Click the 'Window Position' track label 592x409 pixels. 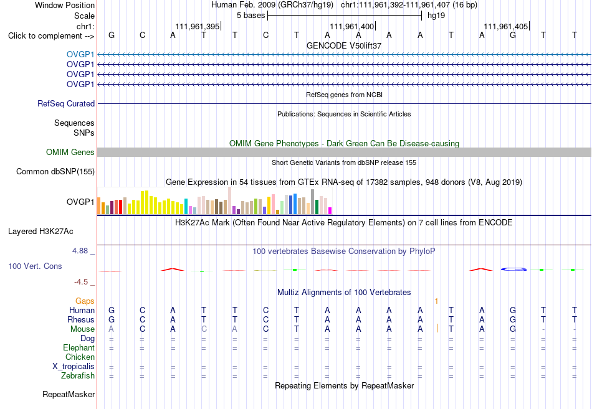tap(65, 5)
